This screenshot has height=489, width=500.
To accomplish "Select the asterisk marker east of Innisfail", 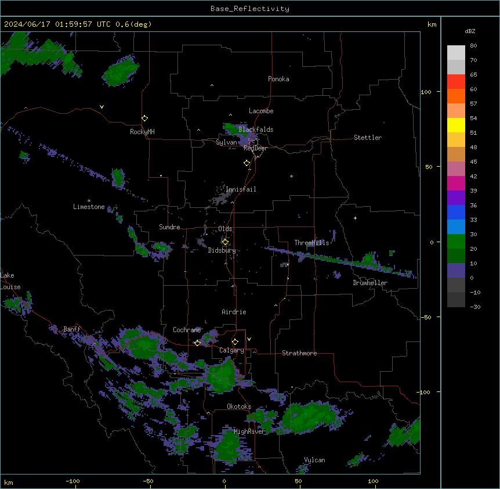I will click(x=291, y=176).
